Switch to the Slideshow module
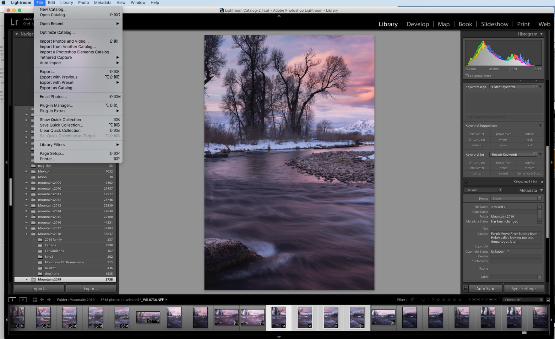The height and width of the screenshot is (339, 555). tap(494, 24)
